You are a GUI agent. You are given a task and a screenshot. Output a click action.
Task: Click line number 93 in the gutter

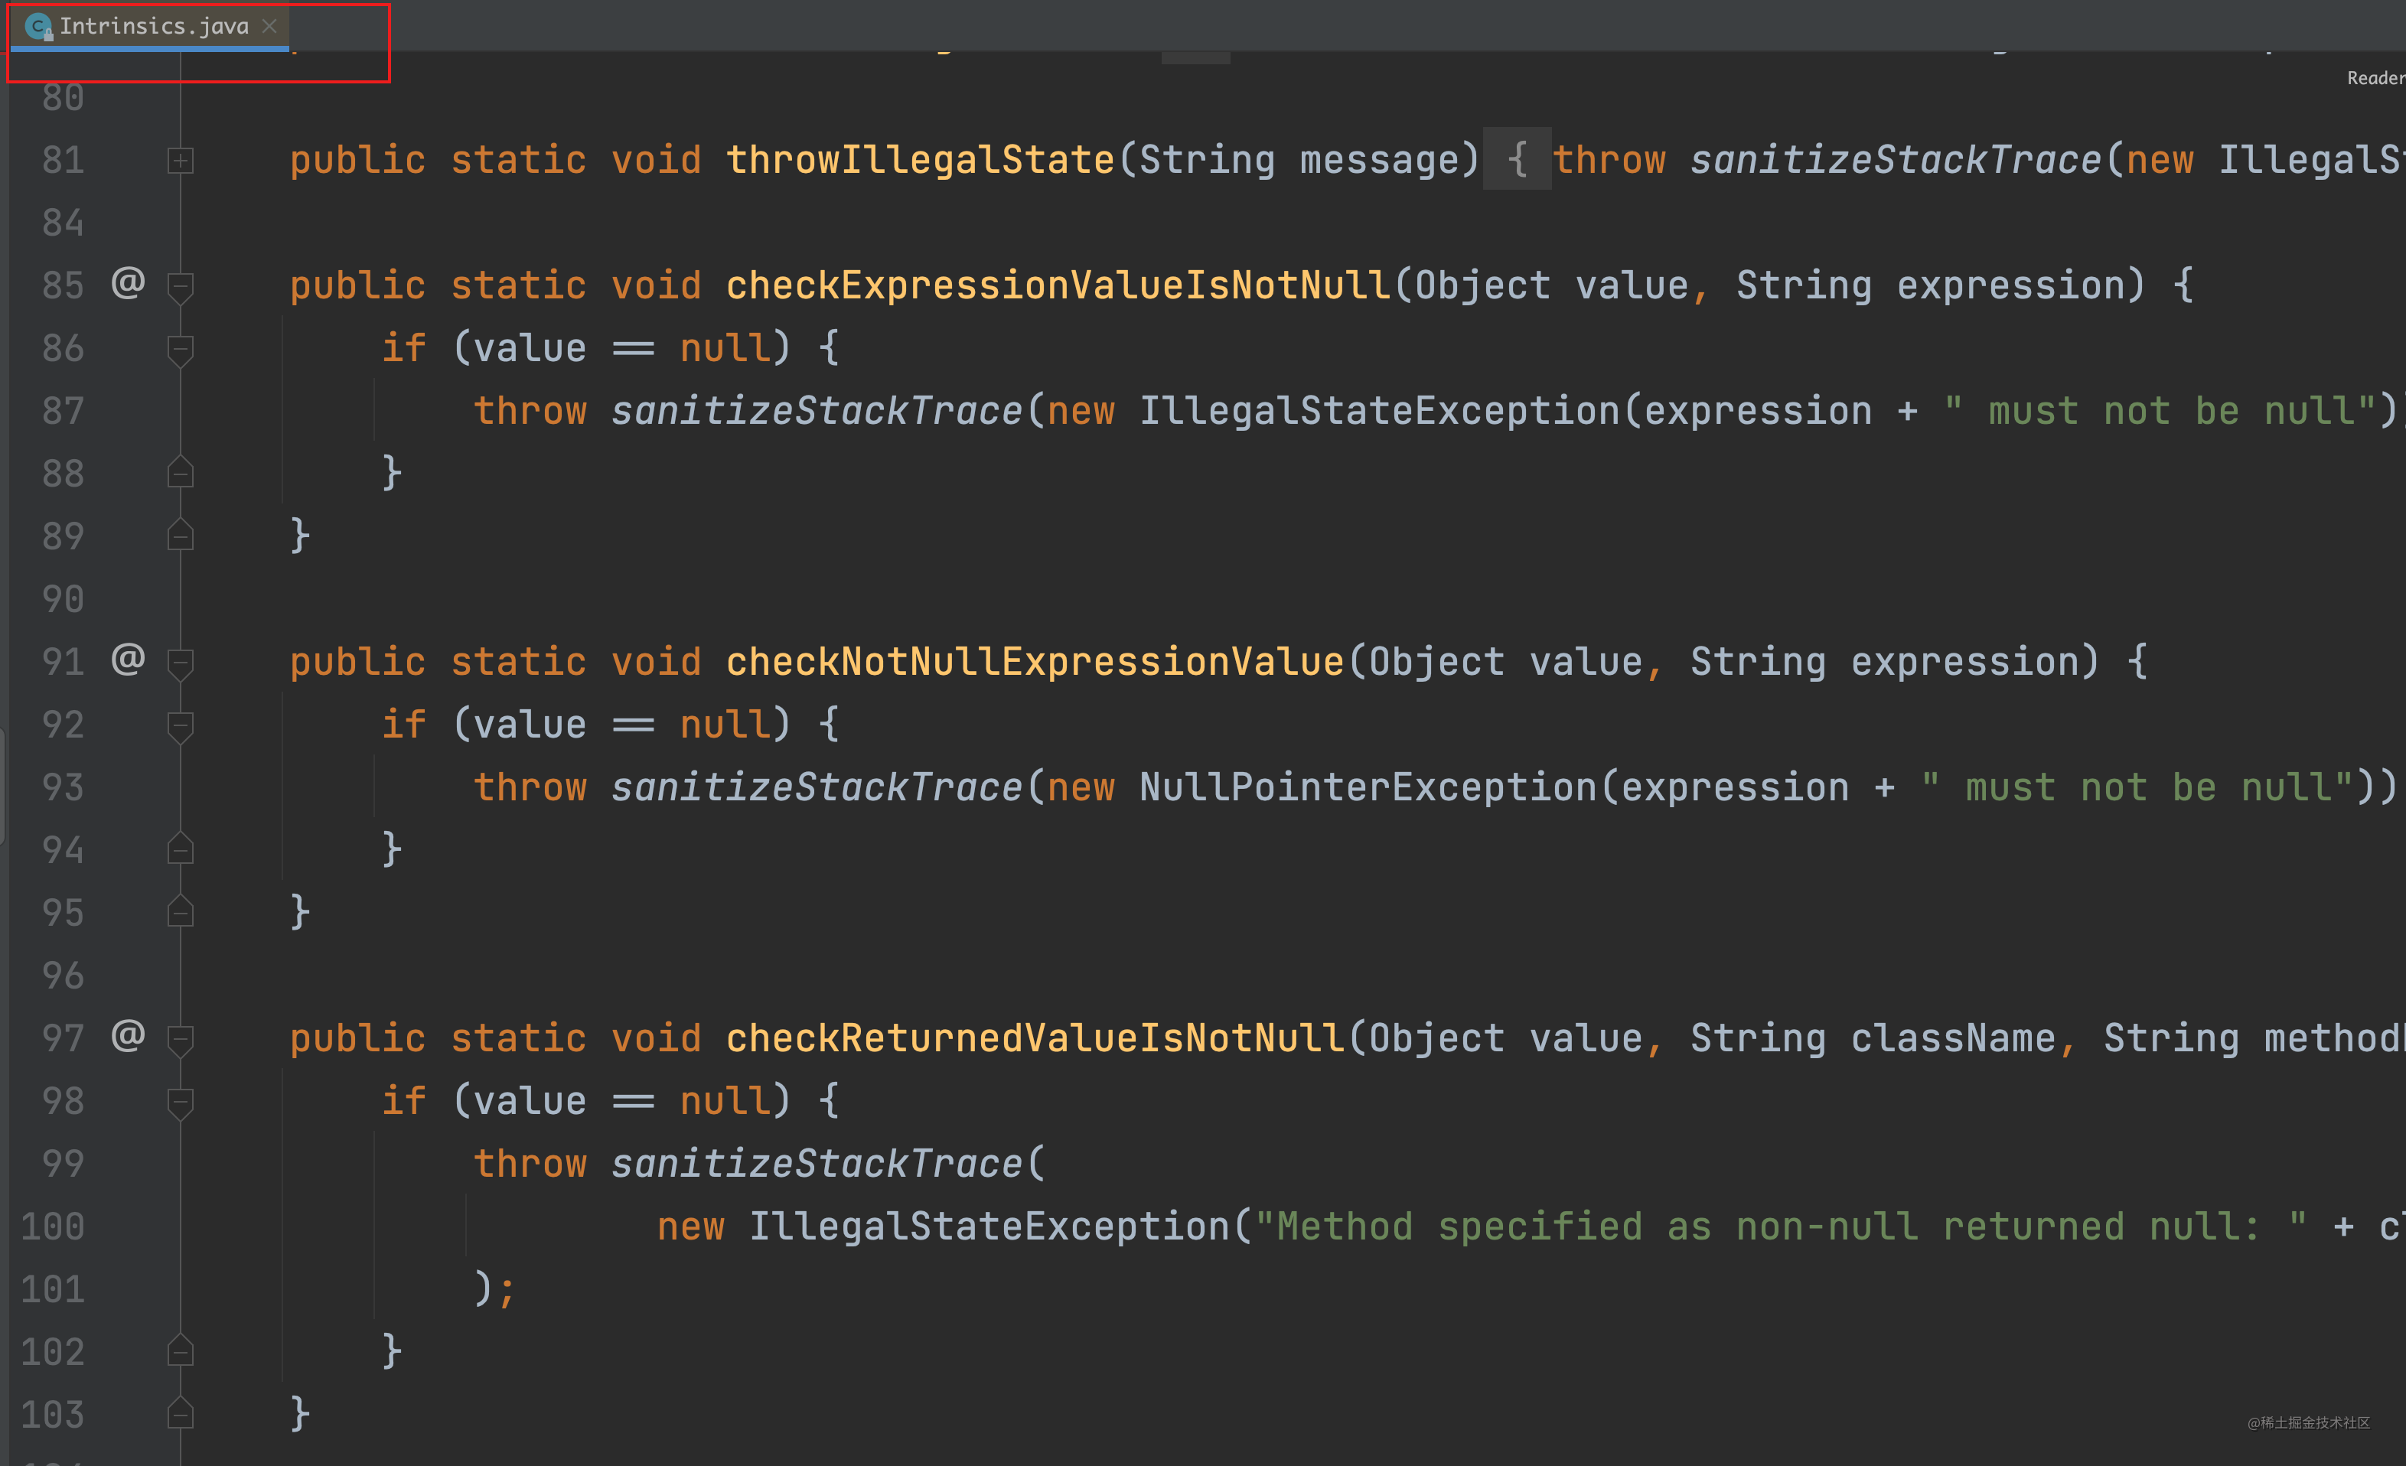click(63, 787)
